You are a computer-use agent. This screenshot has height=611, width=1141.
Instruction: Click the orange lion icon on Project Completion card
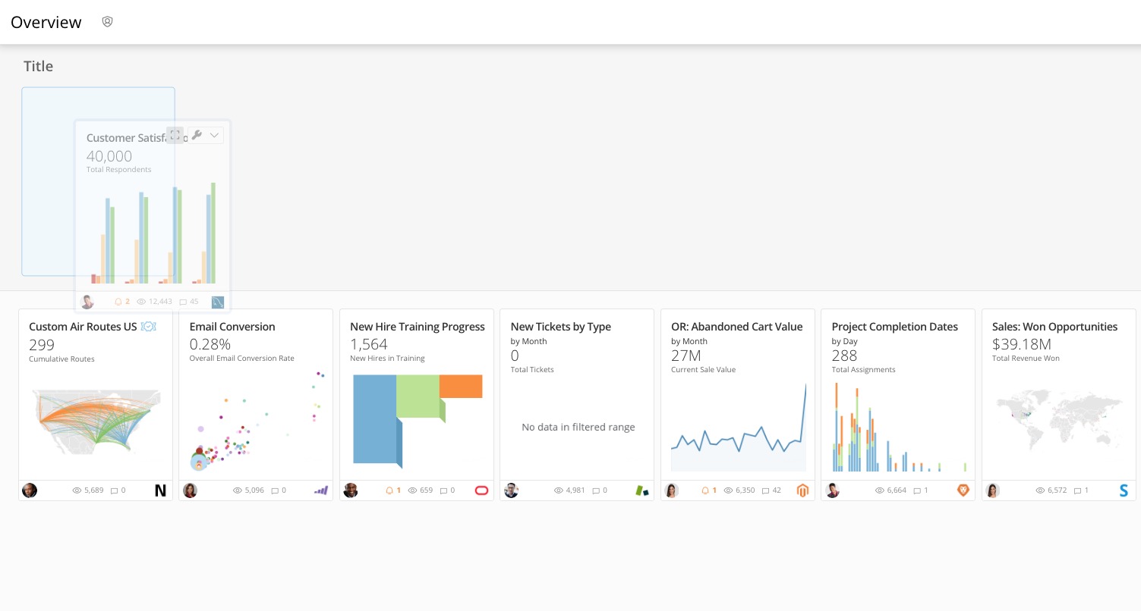click(x=963, y=490)
